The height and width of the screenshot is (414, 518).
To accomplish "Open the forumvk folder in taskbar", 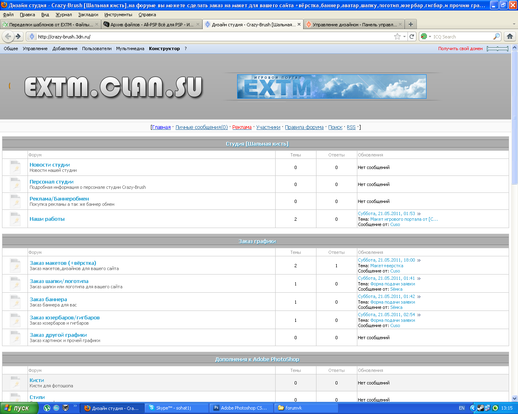I will coord(306,408).
